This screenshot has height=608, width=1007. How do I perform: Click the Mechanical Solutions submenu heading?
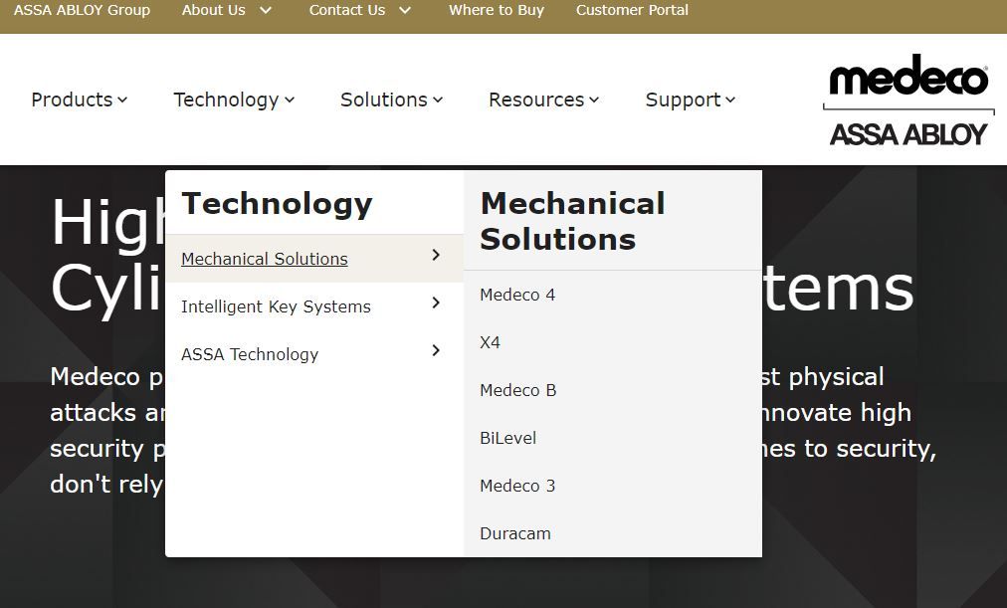(x=573, y=222)
